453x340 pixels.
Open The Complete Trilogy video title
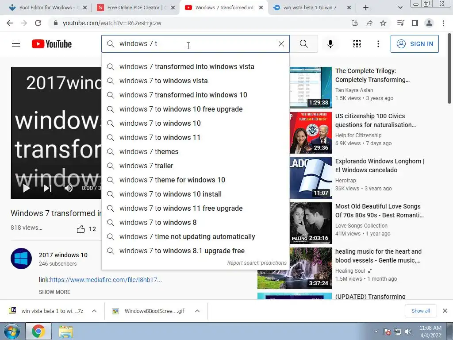tap(372, 75)
